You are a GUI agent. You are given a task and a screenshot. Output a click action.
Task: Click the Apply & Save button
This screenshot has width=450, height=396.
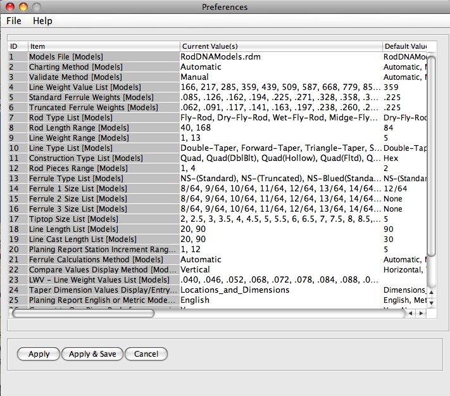tap(92, 354)
